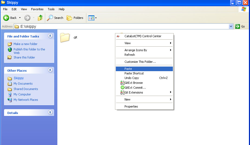Choose Properties in context menu
Image resolution: width=250 pixels, height=145 pixels.
coord(144,106)
